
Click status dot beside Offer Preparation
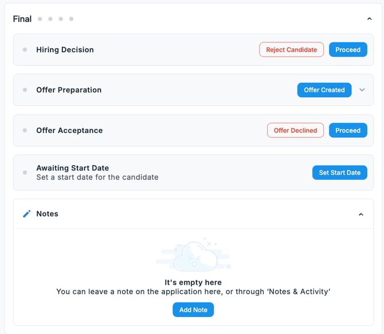pyautogui.click(x=25, y=90)
